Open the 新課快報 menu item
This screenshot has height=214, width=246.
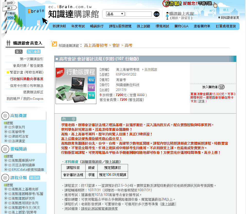59,26
